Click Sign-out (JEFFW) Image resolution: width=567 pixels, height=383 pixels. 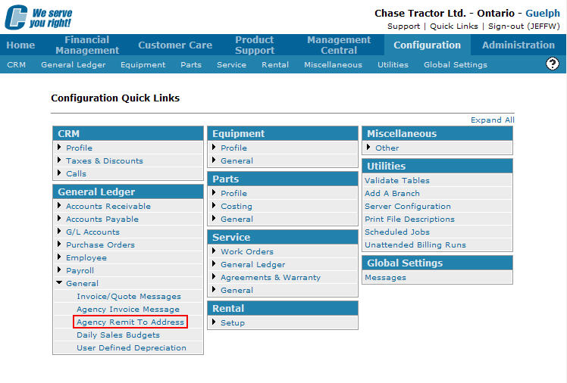point(524,26)
